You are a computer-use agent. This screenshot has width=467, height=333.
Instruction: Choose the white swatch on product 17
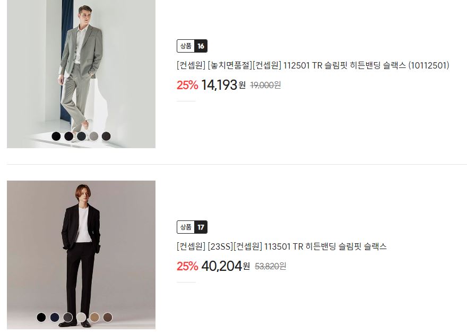coord(81,317)
